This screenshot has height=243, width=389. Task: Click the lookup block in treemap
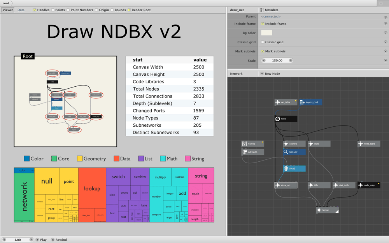(x=92, y=189)
